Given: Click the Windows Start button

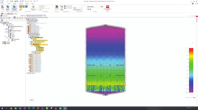Looking at the screenshot, I should coord(2,108).
